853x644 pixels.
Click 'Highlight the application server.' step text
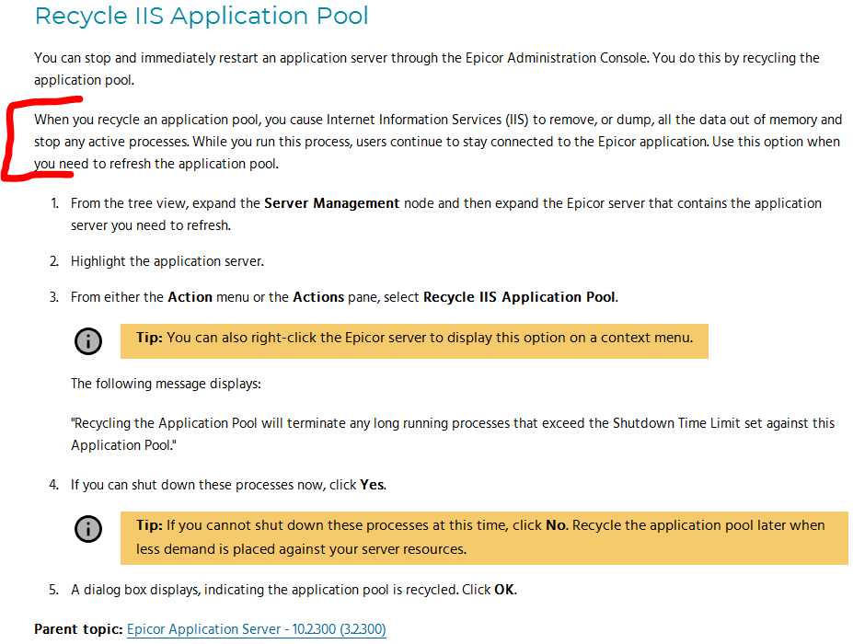click(x=167, y=261)
